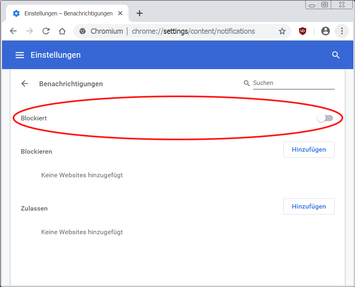Close the Chromium window
The width and height of the screenshot is (355, 287).
coord(342,5)
